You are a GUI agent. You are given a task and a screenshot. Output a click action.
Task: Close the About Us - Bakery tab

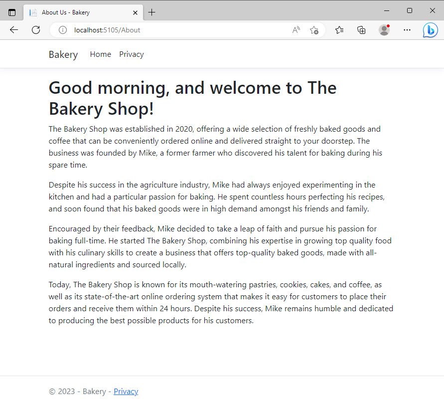(x=135, y=12)
